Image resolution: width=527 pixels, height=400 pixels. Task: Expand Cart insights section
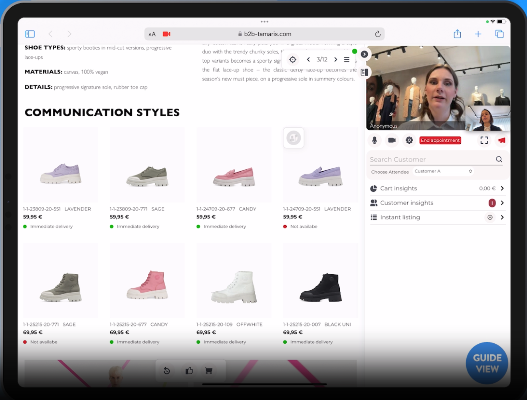click(x=502, y=188)
